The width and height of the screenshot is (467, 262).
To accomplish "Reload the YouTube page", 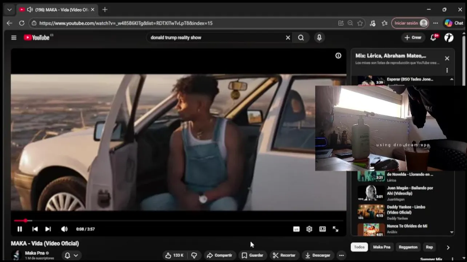I will click(21, 23).
